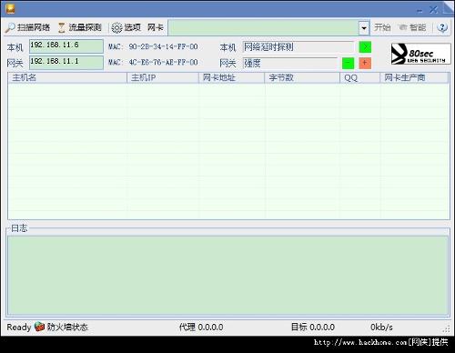Sort by 字节数 column header

pyautogui.click(x=302, y=77)
